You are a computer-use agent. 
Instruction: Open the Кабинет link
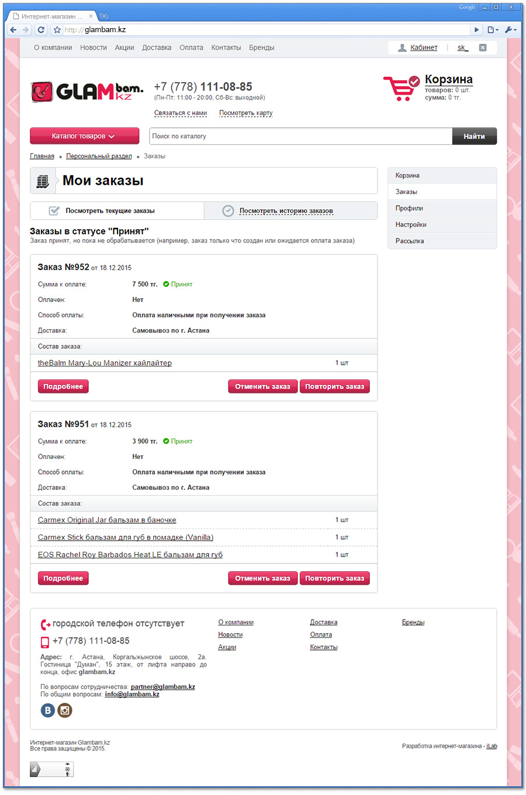(x=424, y=48)
